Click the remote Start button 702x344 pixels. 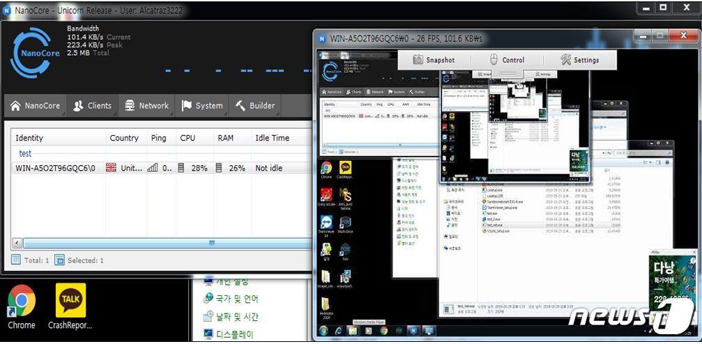tap(323, 331)
